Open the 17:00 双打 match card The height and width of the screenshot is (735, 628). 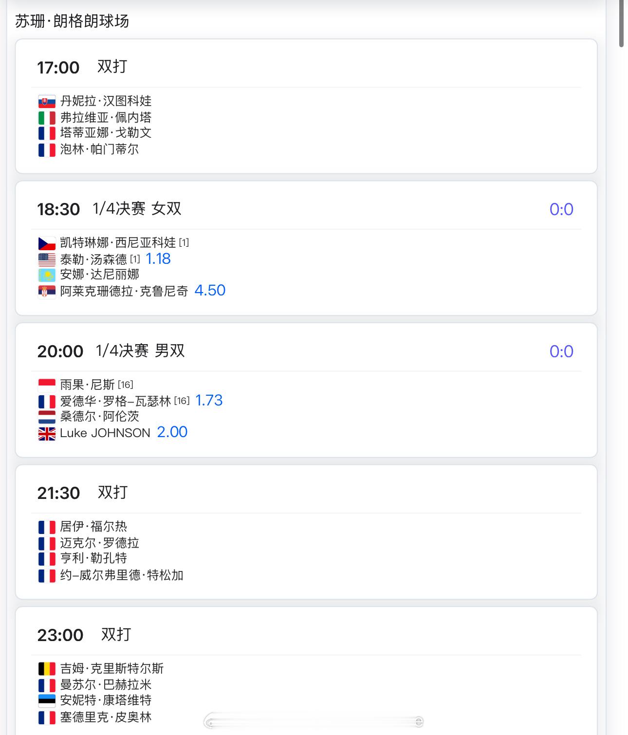tap(306, 106)
